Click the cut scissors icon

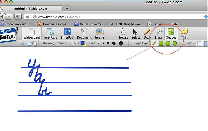pyautogui.click(x=23, y=43)
